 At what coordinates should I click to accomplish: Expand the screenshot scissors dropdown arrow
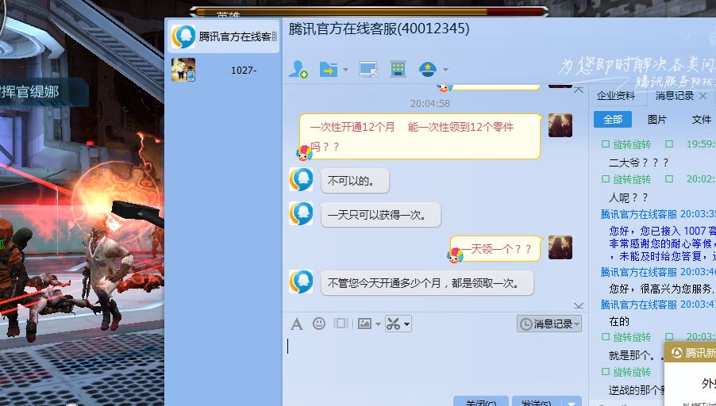tap(406, 324)
